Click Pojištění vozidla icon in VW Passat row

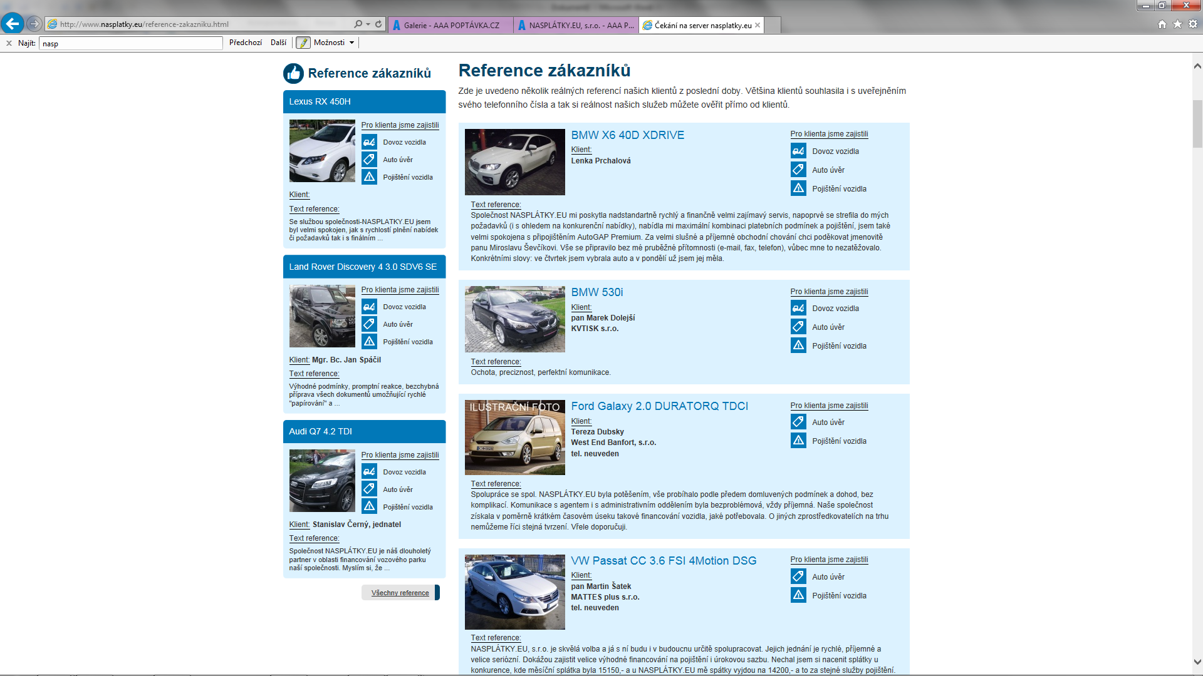[798, 595]
